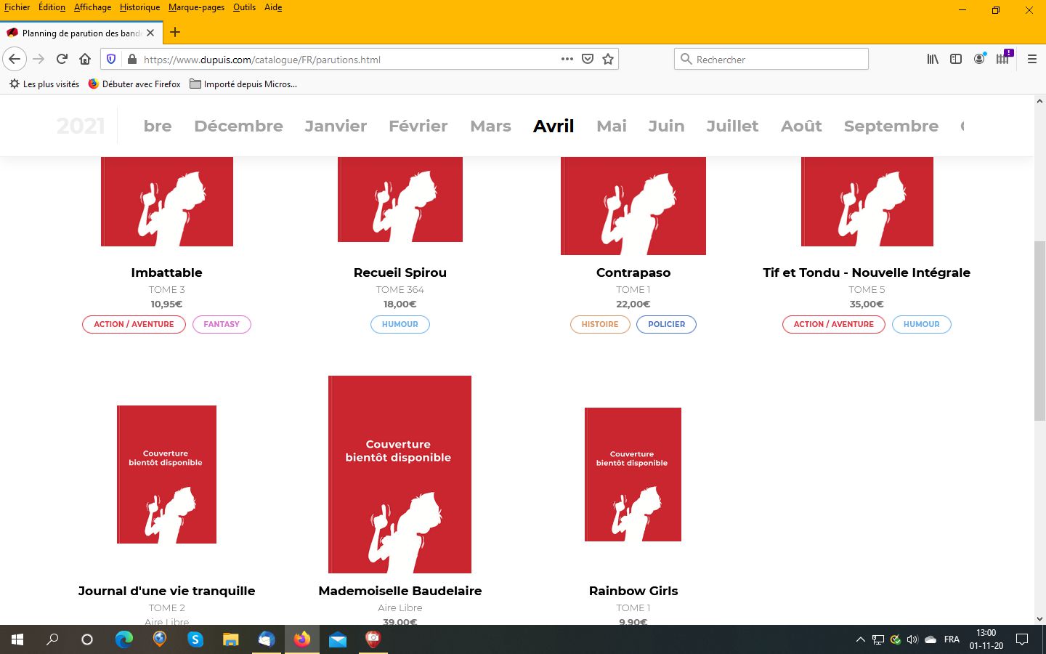Show tracking protection shield info
1046x654 pixels.
[x=111, y=59]
